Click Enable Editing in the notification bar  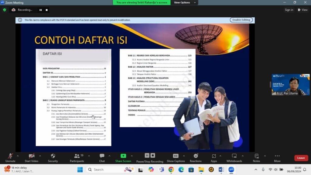click(x=241, y=20)
